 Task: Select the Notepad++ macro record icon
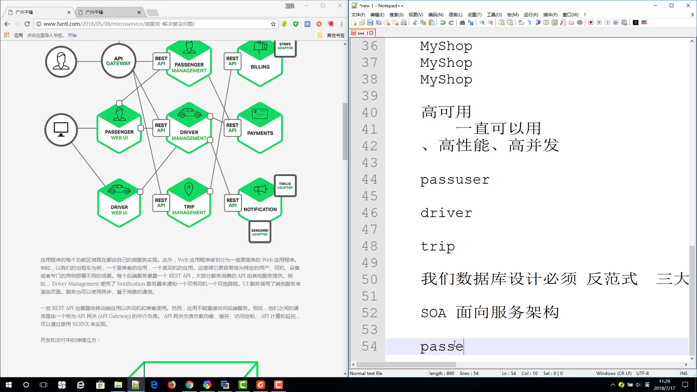pyautogui.click(x=591, y=23)
